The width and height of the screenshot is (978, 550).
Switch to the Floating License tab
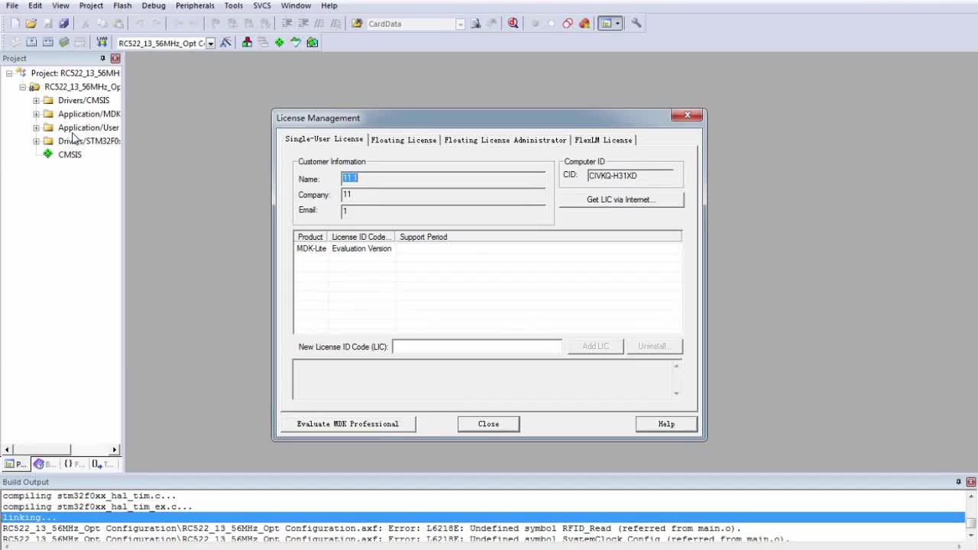[403, 140]
